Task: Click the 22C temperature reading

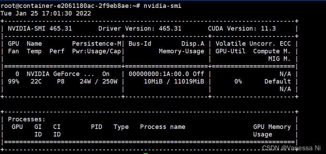Action: tap(36, 81)
